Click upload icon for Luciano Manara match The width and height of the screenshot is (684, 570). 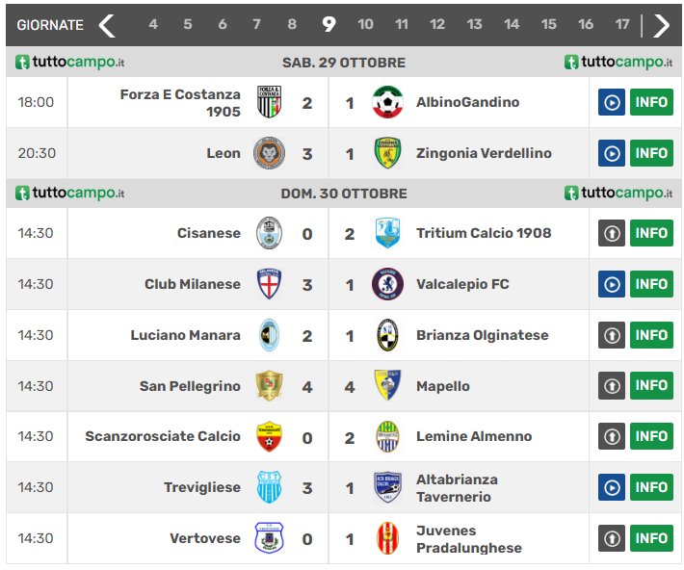click(612, 335)
